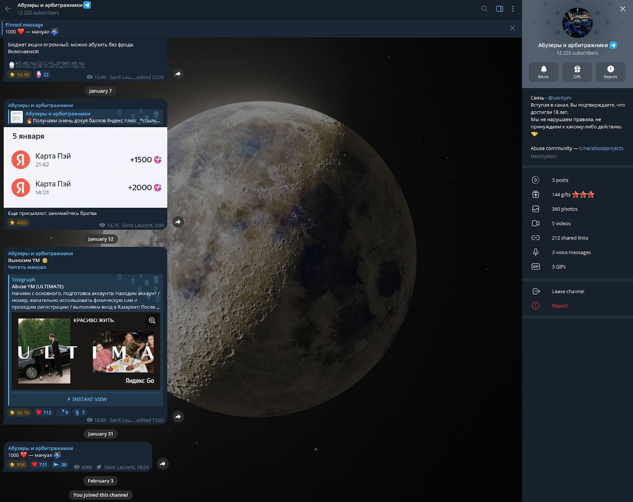Open the @saintpm contact link
633x502 pixels.
pos(559,98)
